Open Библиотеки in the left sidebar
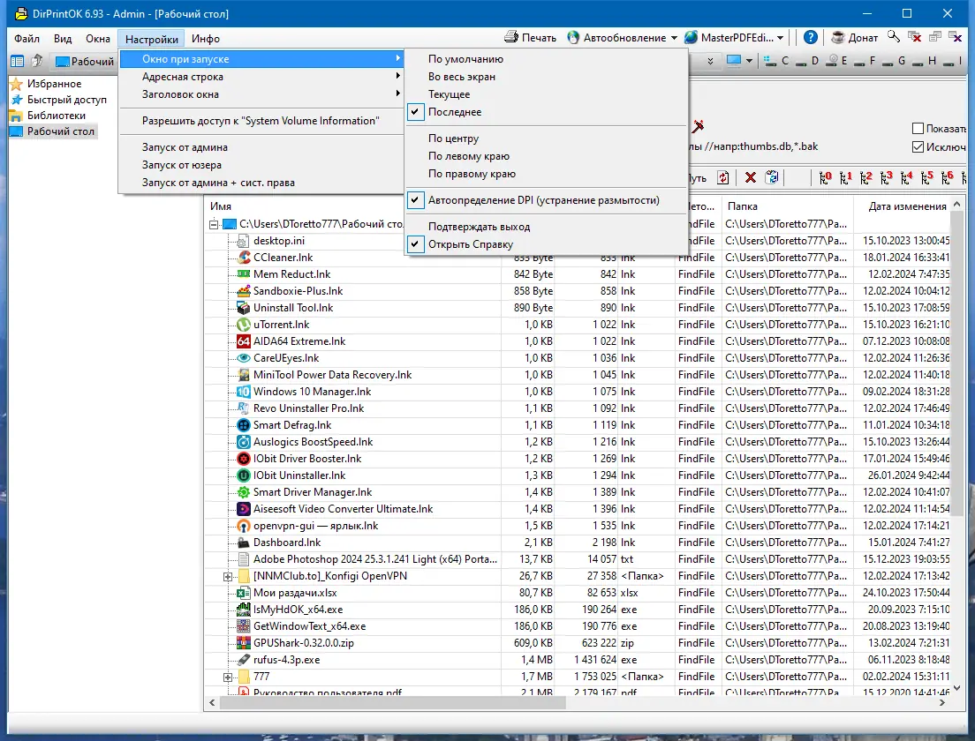The image size is (975, 741). (56, 116)
